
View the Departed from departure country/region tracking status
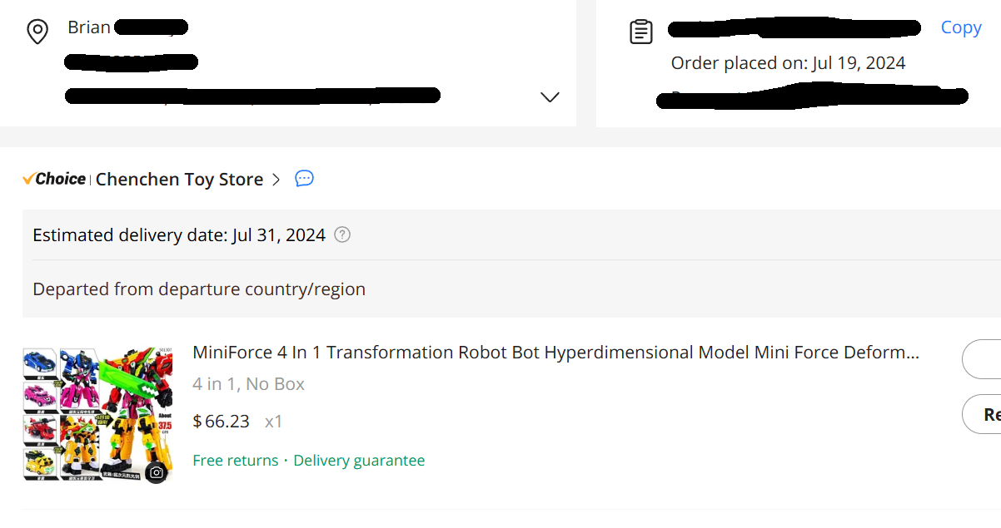(199, 289)
